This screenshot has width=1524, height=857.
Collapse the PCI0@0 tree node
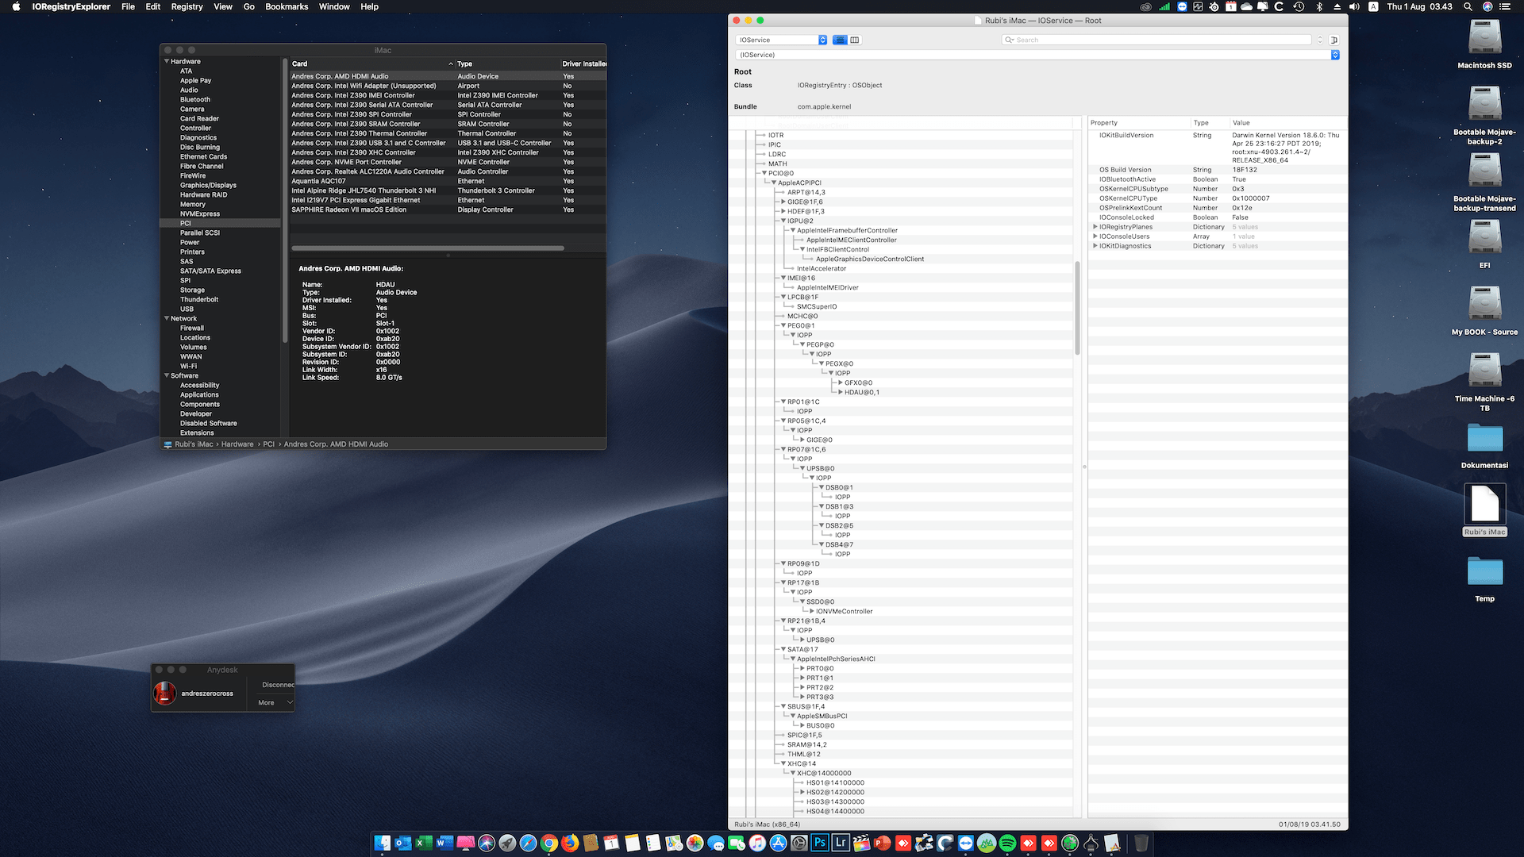(x=764, y=173)
